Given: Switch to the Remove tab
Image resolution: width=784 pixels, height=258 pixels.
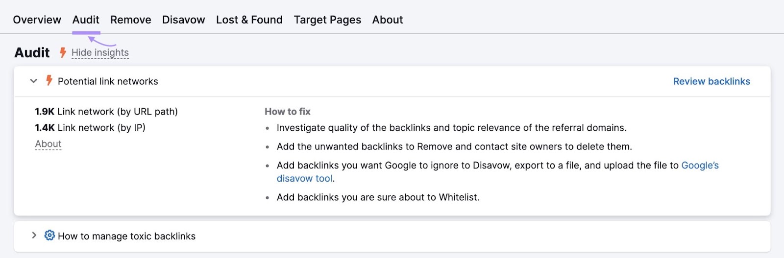Looking at the screenshot, I should [130, 20].
